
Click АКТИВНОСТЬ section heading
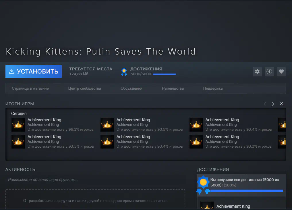tap(20, 169)
